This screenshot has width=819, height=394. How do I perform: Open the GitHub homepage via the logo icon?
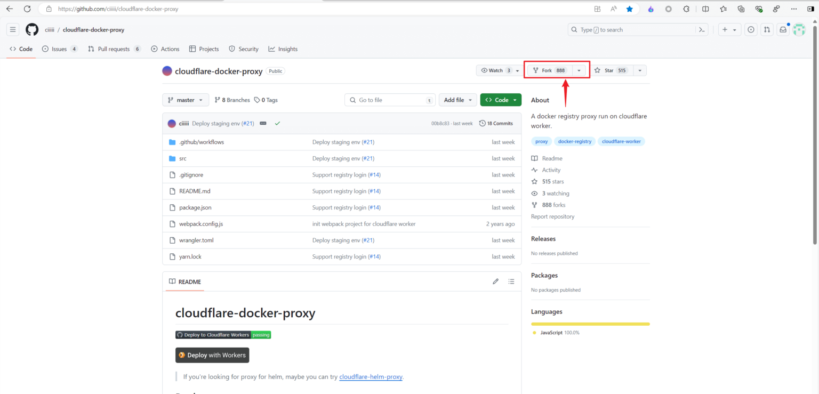tap(31, 29)
